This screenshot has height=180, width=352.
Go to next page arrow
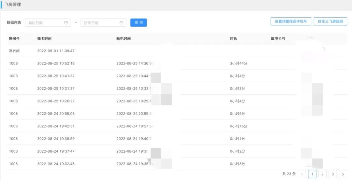(343, 174)
